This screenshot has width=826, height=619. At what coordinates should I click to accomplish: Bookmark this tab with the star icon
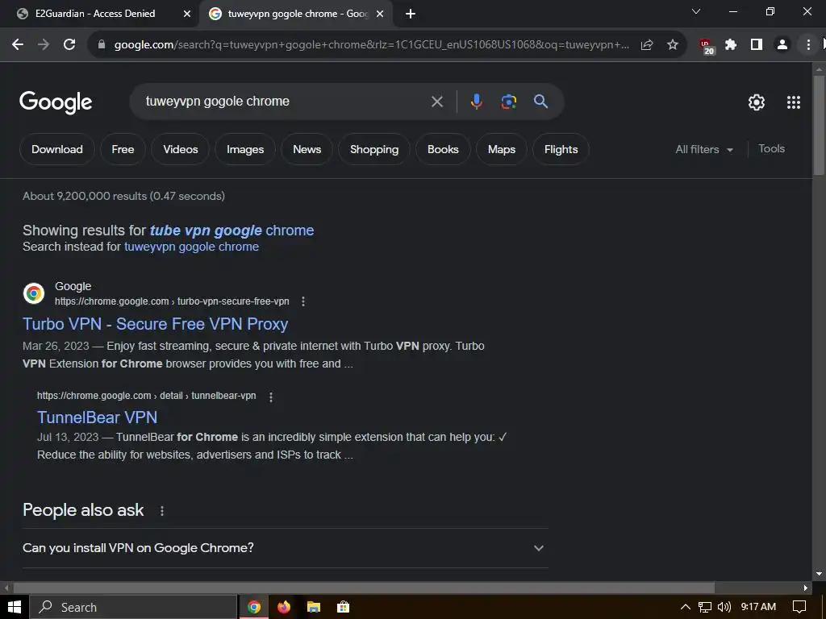coord(673,45)
